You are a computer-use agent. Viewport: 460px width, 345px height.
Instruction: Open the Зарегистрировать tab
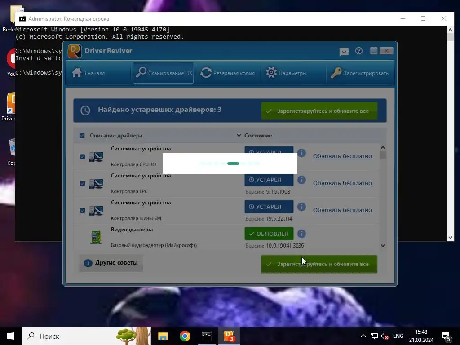pos(360,73)
